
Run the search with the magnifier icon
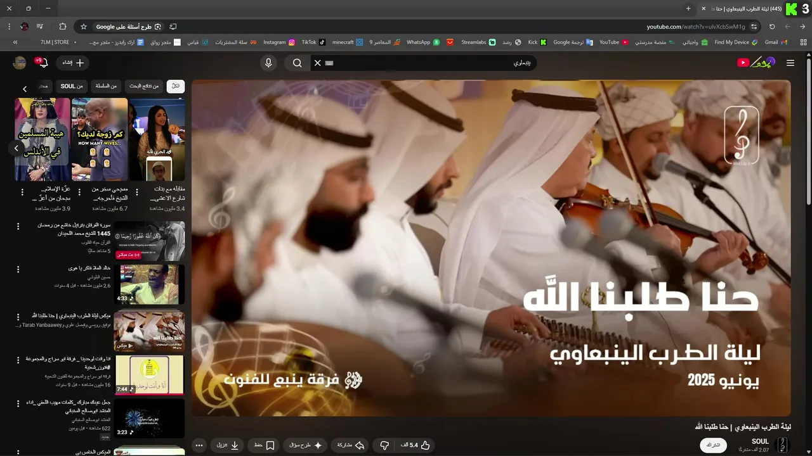tap(297, 63)
